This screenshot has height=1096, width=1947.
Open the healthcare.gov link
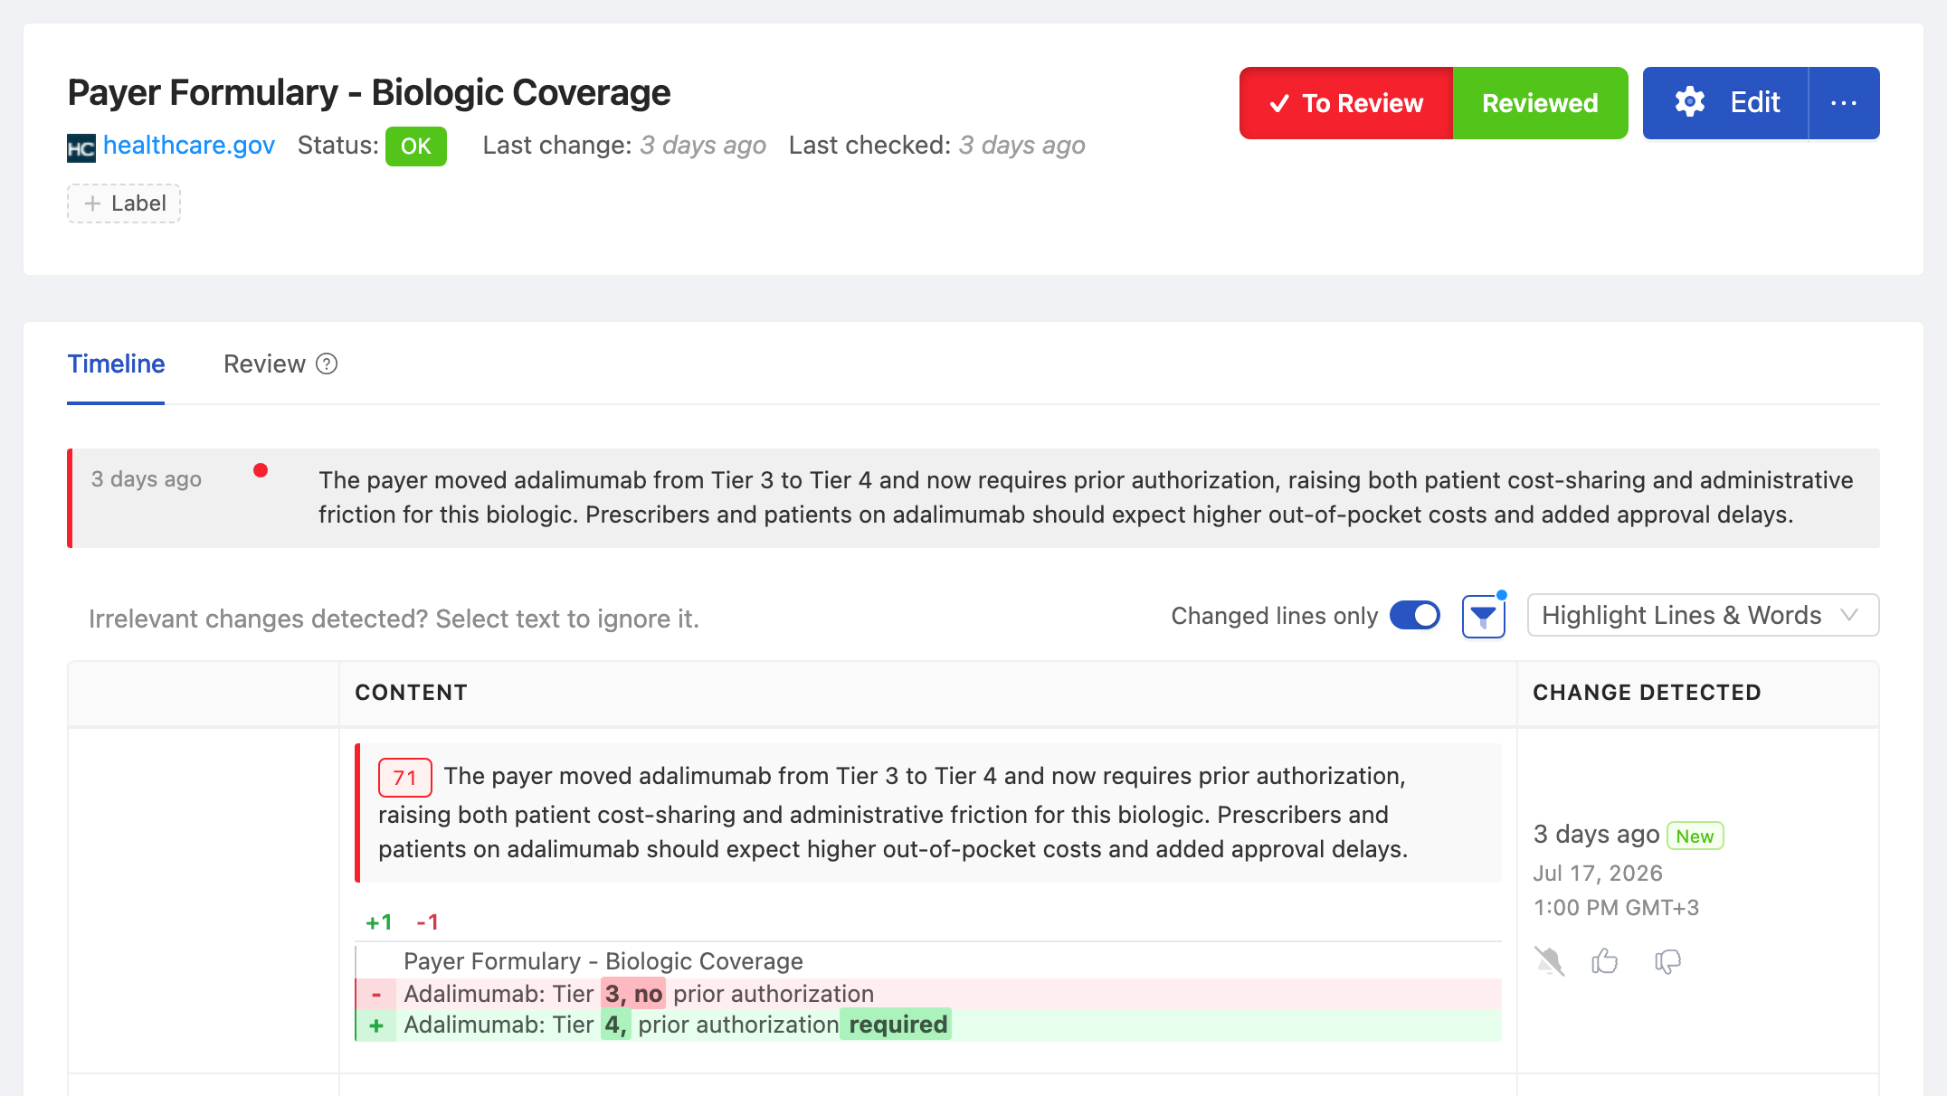click(x=189, y=146)
